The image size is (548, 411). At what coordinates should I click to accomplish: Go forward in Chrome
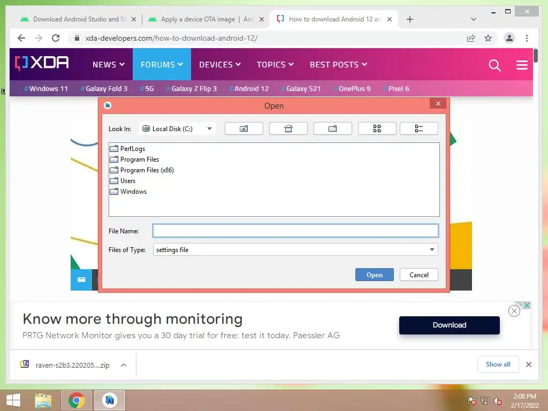[x=39, y=38]
